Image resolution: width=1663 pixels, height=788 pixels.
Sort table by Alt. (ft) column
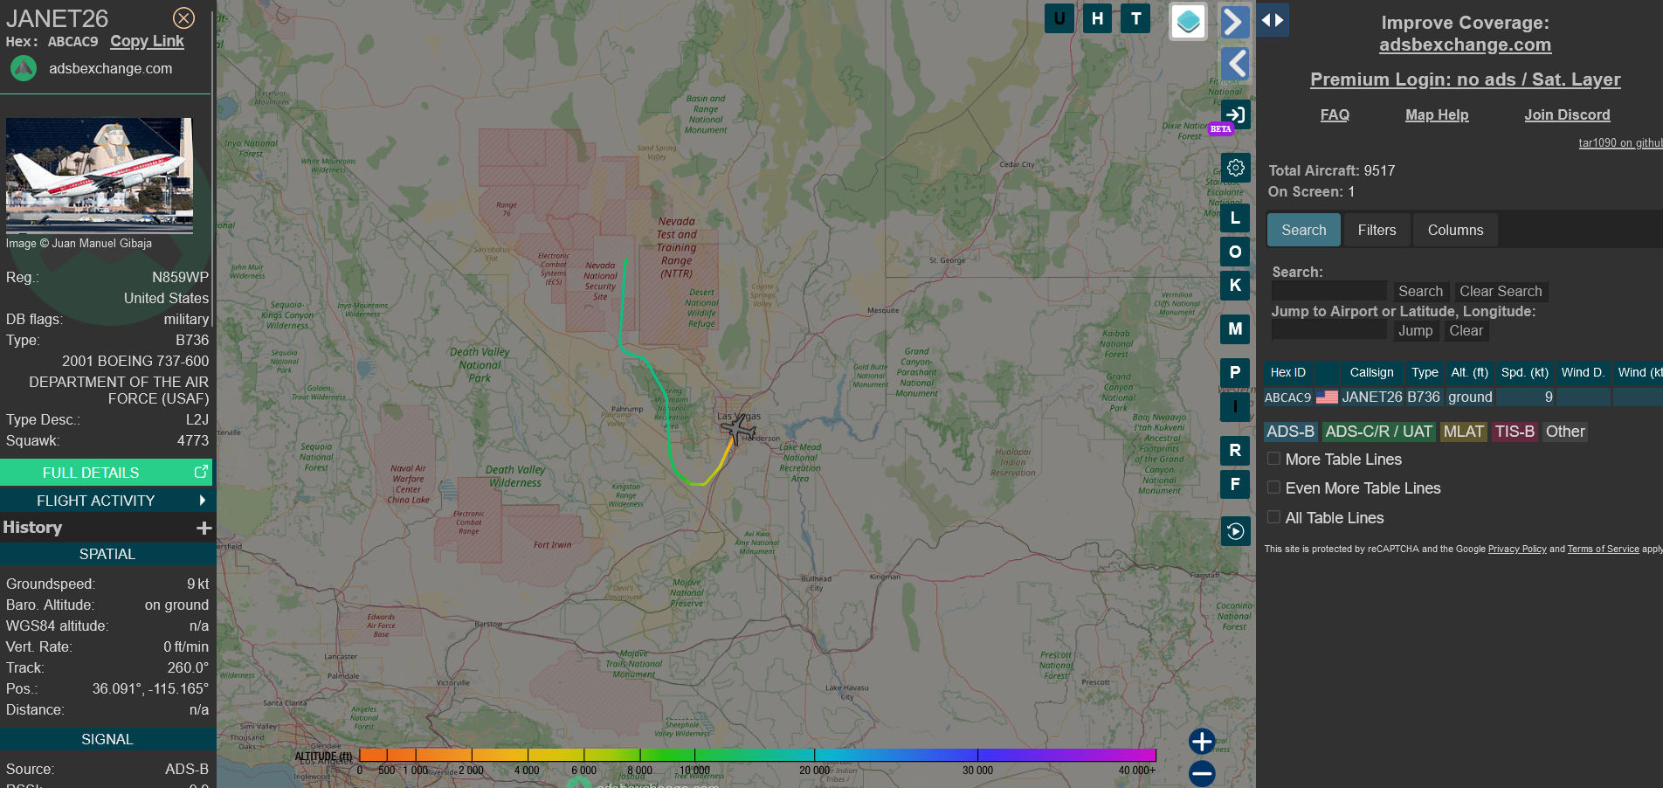1469,372
